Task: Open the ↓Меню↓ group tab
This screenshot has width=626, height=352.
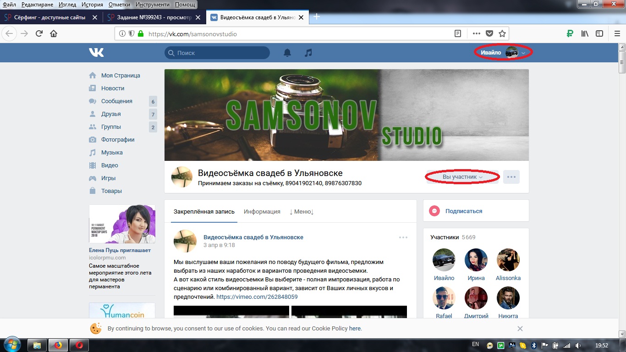Action: point(302,212)
